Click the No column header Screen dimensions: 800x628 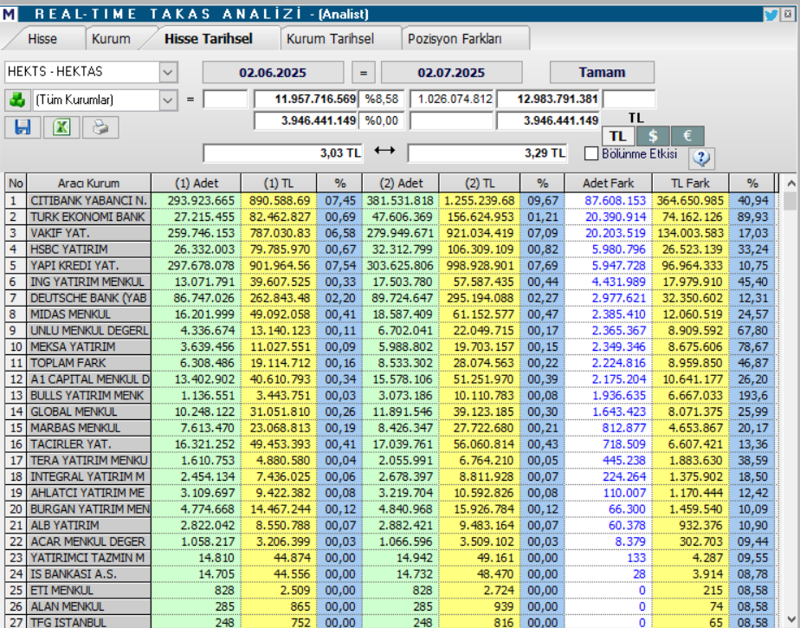pyautogui.click(x=16, y=184)
